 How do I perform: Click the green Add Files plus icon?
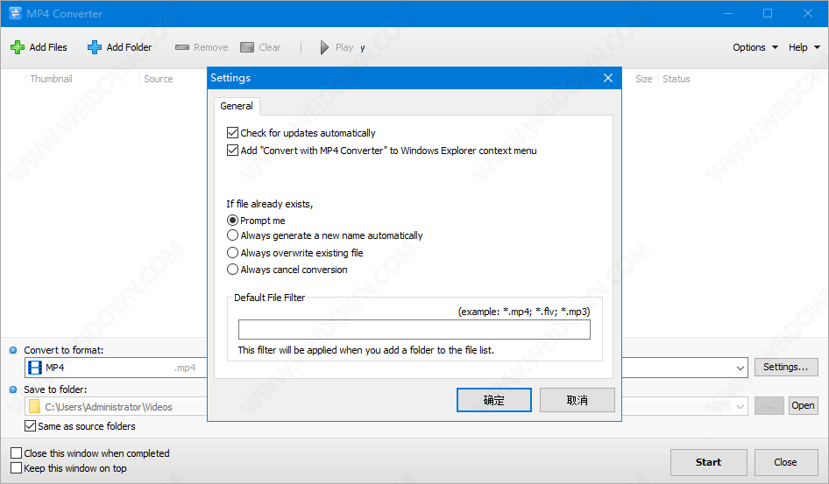click(18, 47)
